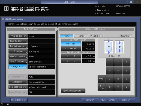The image size is (141, 106).
Task: Tap keypad digit 1
Action: [x=110, y=62]
